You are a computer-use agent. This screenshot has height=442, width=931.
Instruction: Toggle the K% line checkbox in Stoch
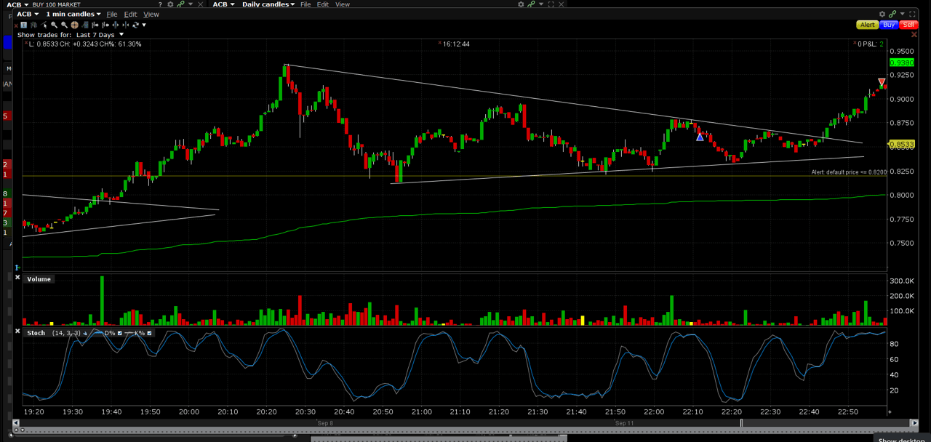(x=149, y=333)
